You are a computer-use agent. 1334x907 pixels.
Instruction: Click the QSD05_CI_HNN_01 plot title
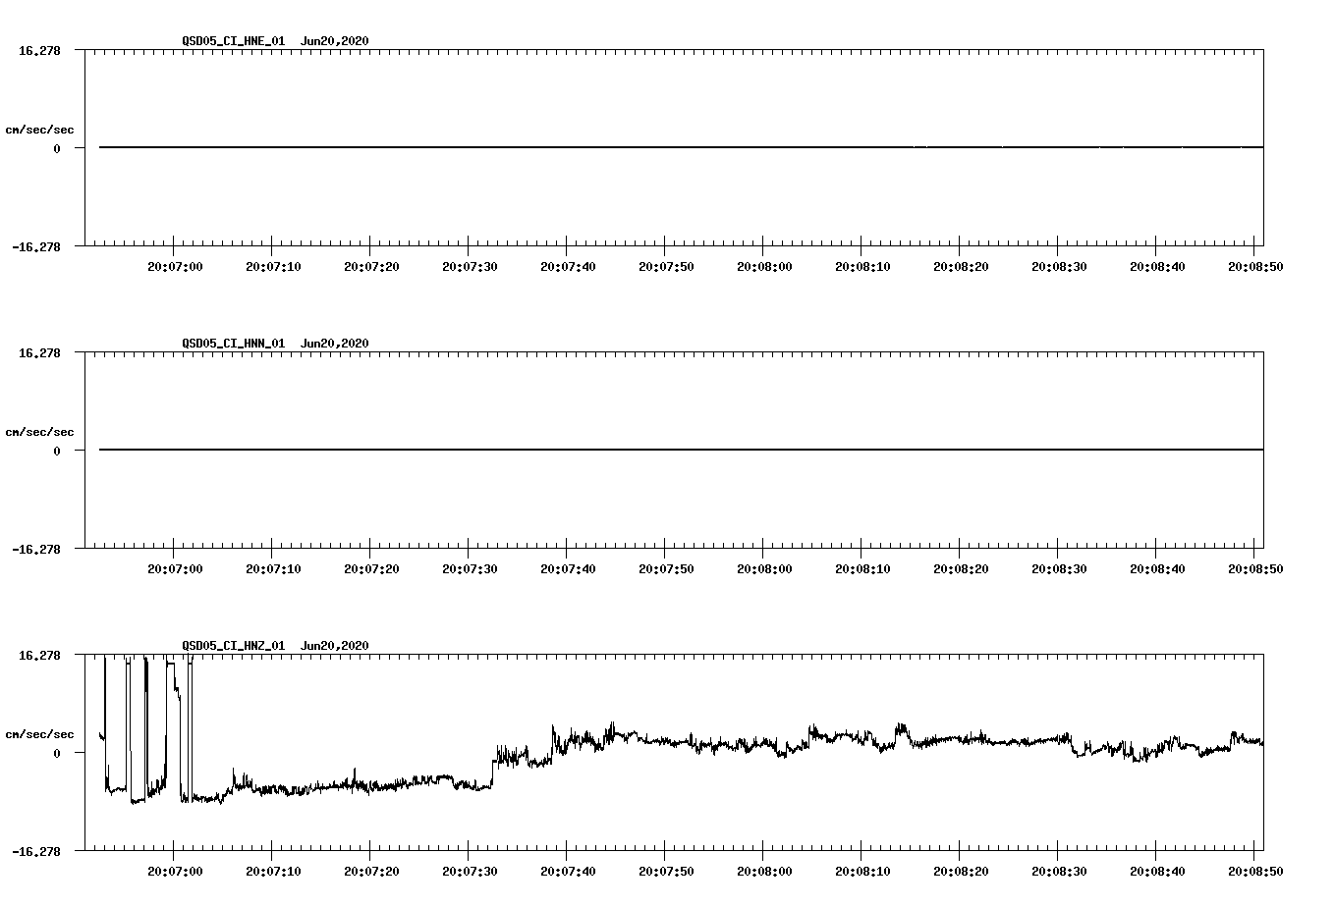(275, 344)
